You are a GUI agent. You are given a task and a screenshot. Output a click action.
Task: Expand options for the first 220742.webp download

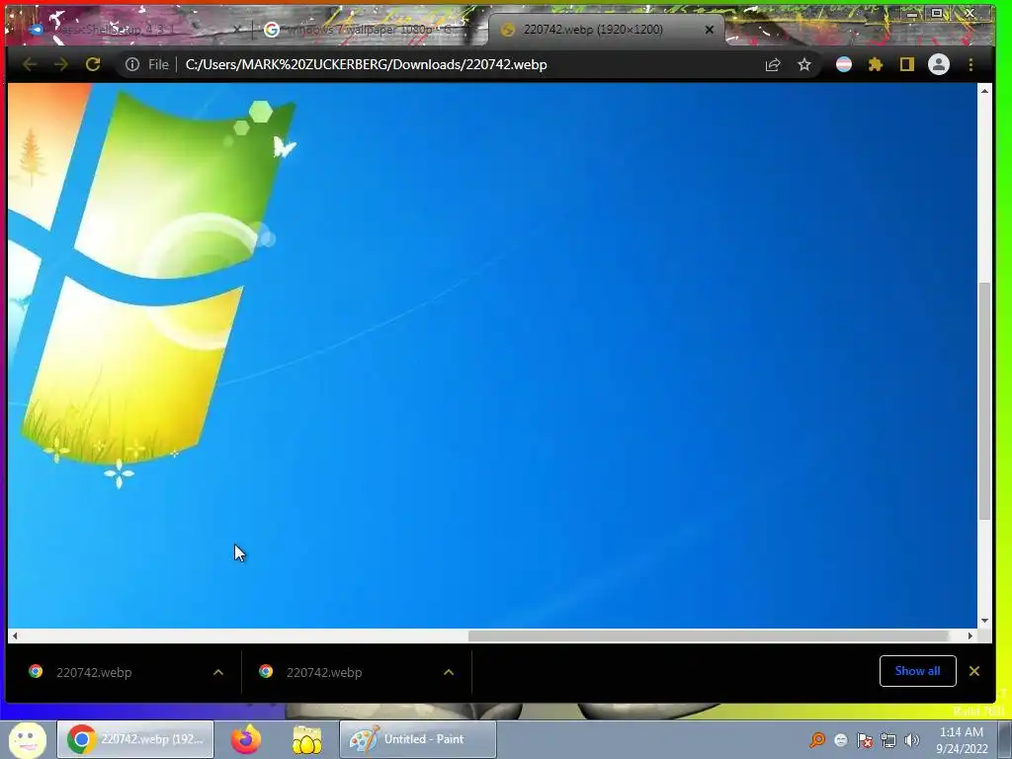click(x=218, y=672)
